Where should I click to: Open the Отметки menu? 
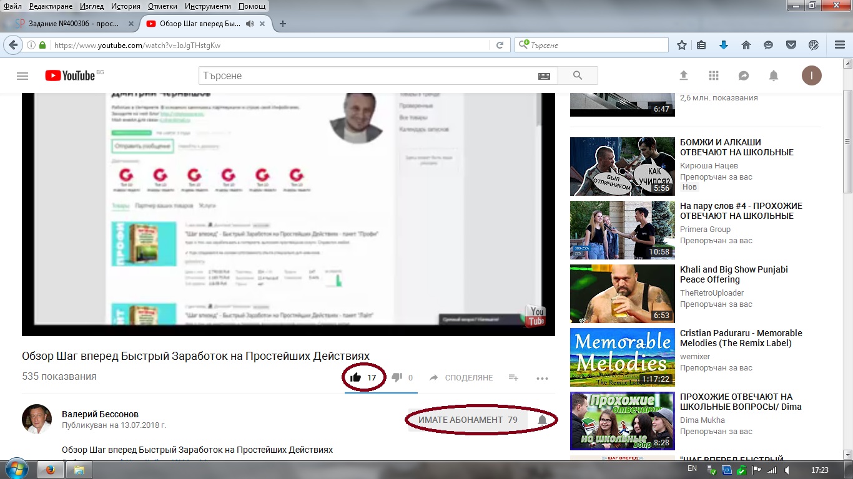click(x=163, y=6)
